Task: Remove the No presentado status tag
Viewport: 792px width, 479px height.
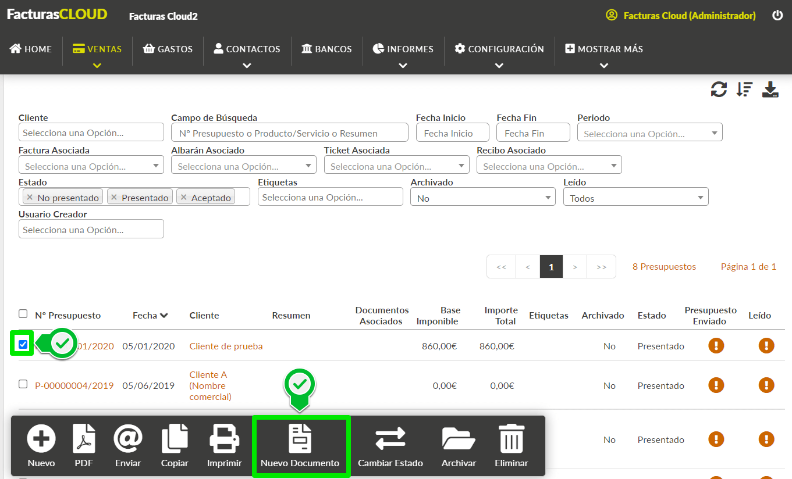Action: (30, 197)
